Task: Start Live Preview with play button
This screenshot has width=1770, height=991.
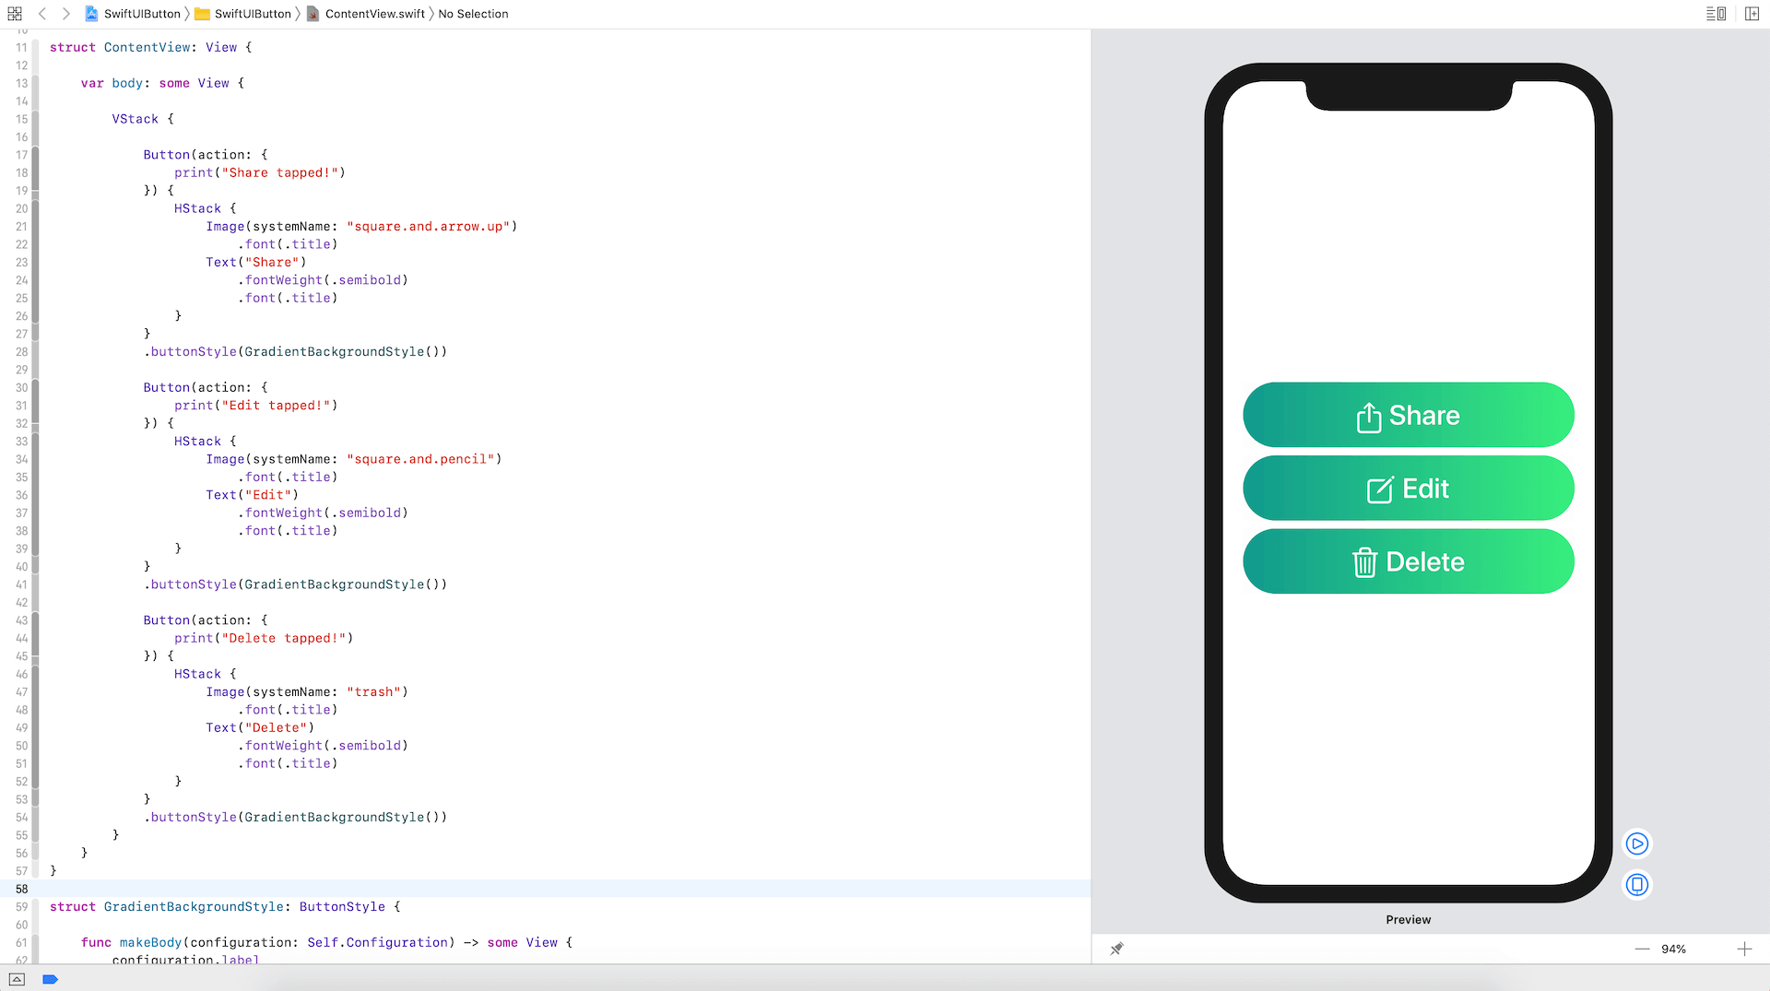Action: point(1636,844)
